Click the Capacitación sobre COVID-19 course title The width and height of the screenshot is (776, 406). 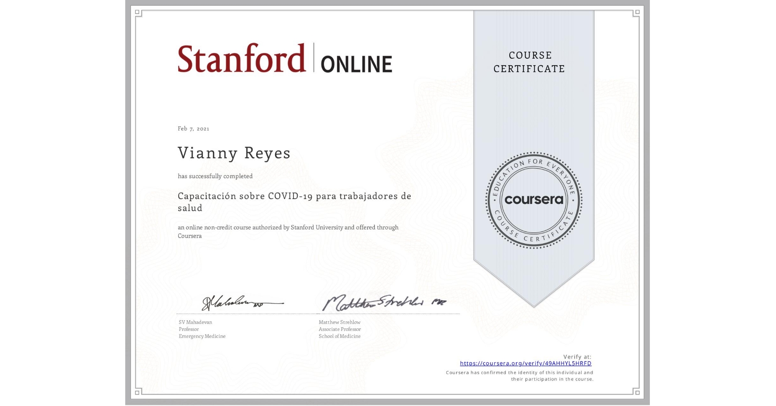click(294, 202)
